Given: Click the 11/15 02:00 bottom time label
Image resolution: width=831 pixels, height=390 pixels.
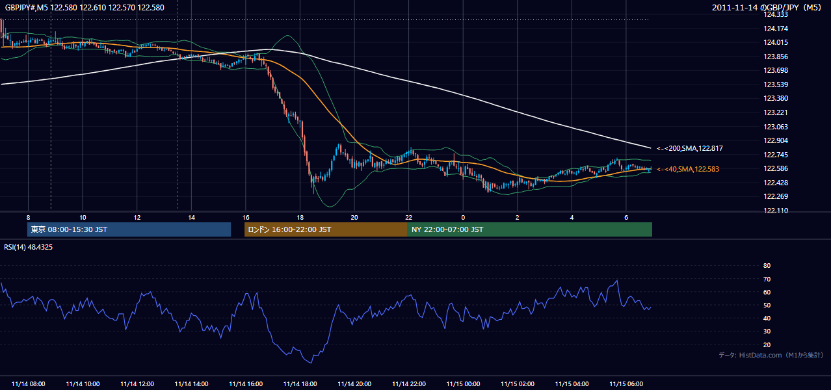Looking at the screenshot, I should pyautogui.click(x=518, y=384).
